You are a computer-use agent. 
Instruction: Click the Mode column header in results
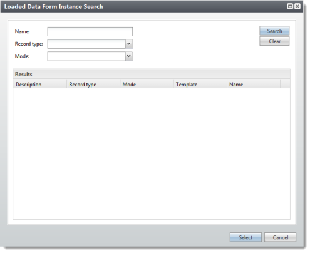point(147,84)
